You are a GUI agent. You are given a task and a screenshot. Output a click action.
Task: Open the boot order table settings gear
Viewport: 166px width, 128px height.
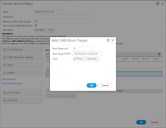[x=159, y=54]
